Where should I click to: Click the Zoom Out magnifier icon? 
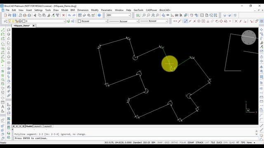(148, 15)
